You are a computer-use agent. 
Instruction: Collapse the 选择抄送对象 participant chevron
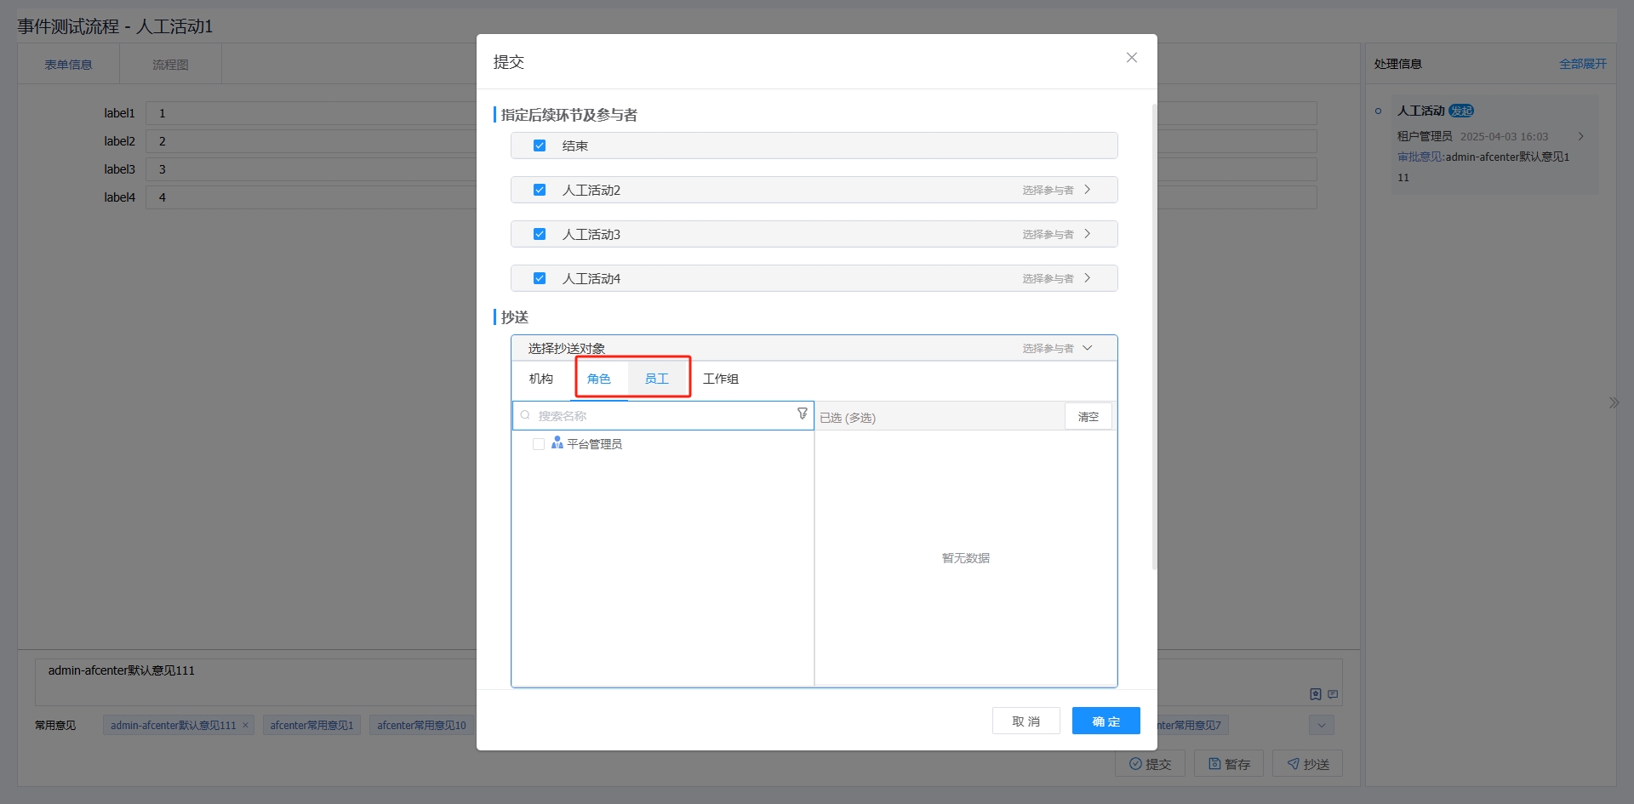click(x=1087, y=348)
